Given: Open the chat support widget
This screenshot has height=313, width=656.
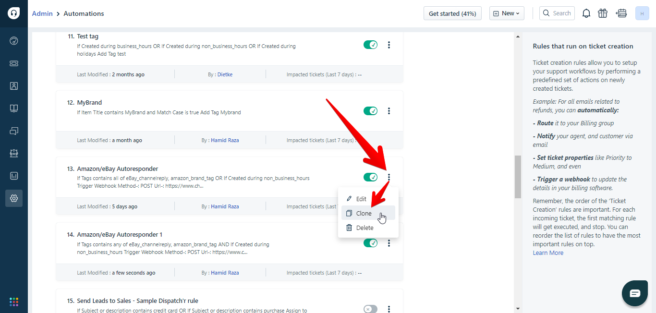Looking at the screenshot, I should (635, 293).
